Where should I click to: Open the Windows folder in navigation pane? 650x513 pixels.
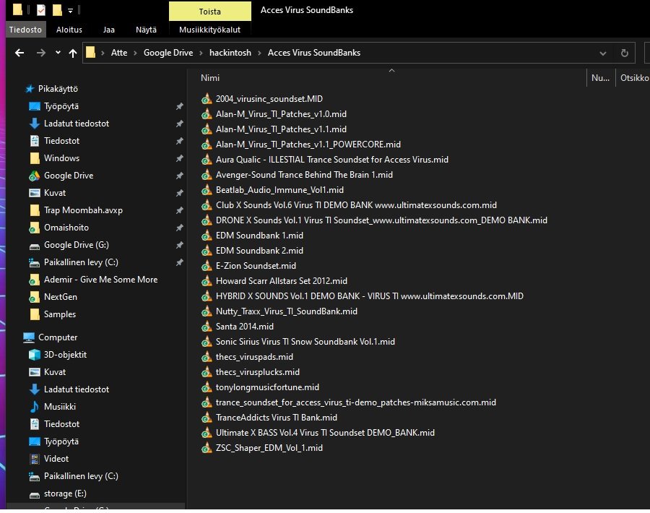[x=61, y=158]
